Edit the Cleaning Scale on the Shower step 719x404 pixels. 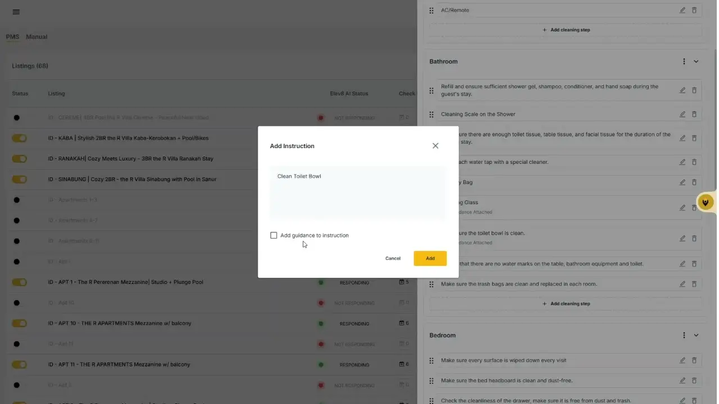coord(682,114)
